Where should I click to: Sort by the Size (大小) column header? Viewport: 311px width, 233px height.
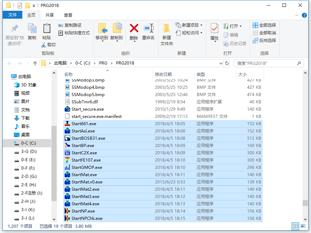pos(243,75)
